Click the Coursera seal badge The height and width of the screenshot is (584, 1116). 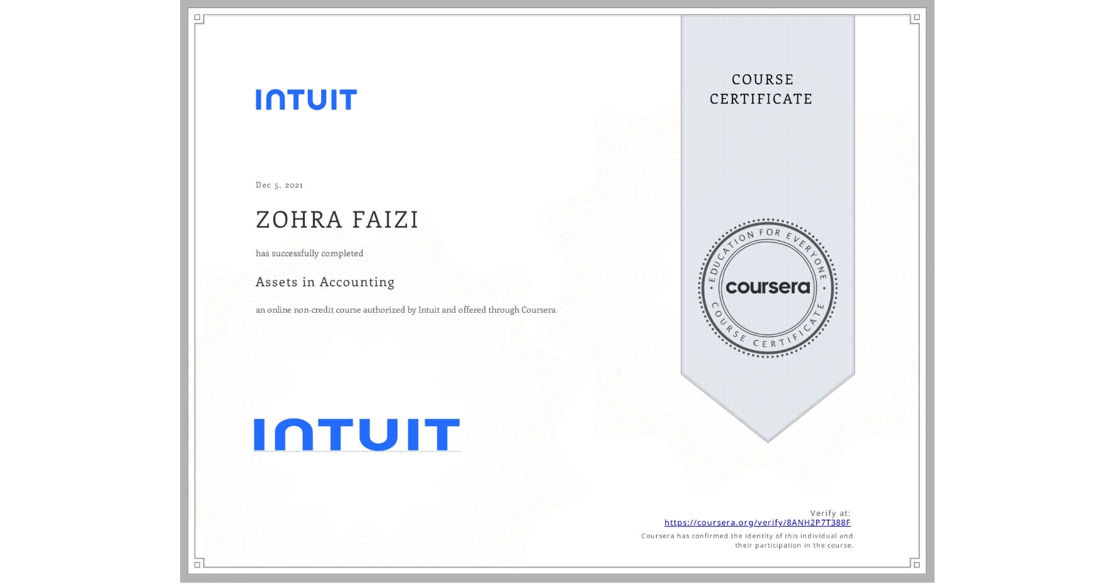(767, 288)
